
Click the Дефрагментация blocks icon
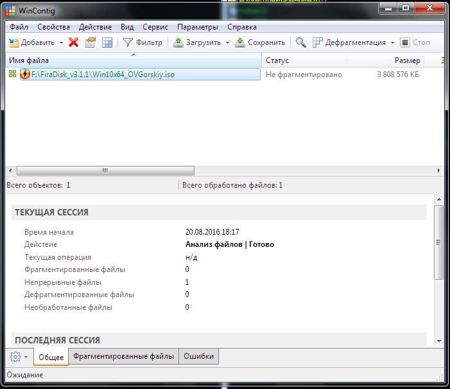(317, 42)
